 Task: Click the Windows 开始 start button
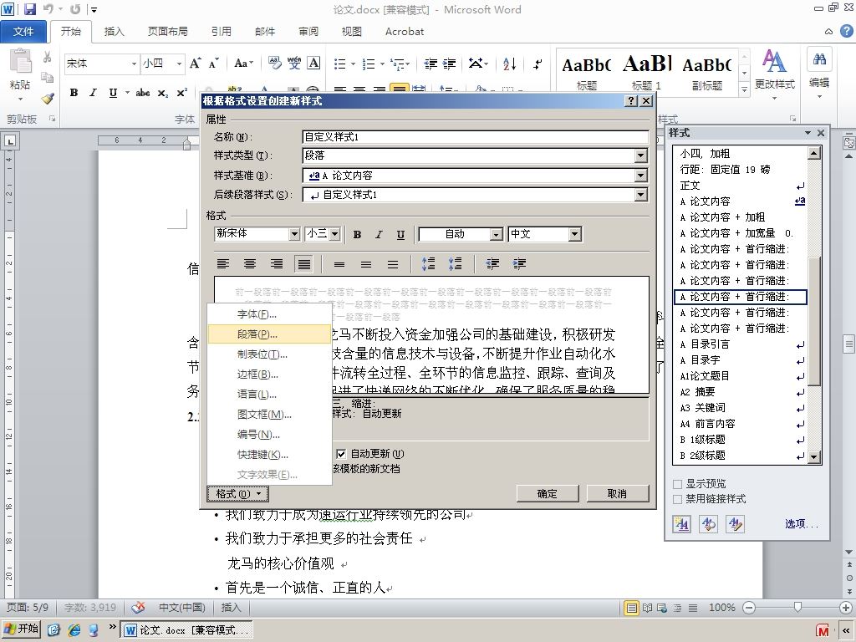(x=21, y=629)
